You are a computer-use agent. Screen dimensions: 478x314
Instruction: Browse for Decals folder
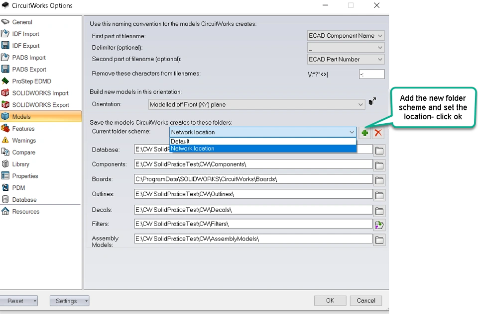point(379,211)
